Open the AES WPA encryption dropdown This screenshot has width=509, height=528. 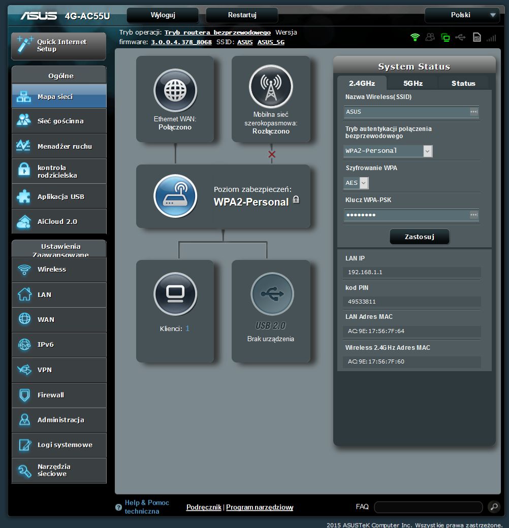coord(356,183)
